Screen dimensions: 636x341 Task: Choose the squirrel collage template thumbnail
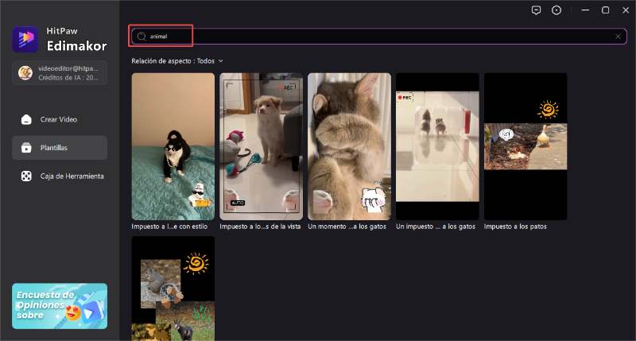click(x=173, y=288)
